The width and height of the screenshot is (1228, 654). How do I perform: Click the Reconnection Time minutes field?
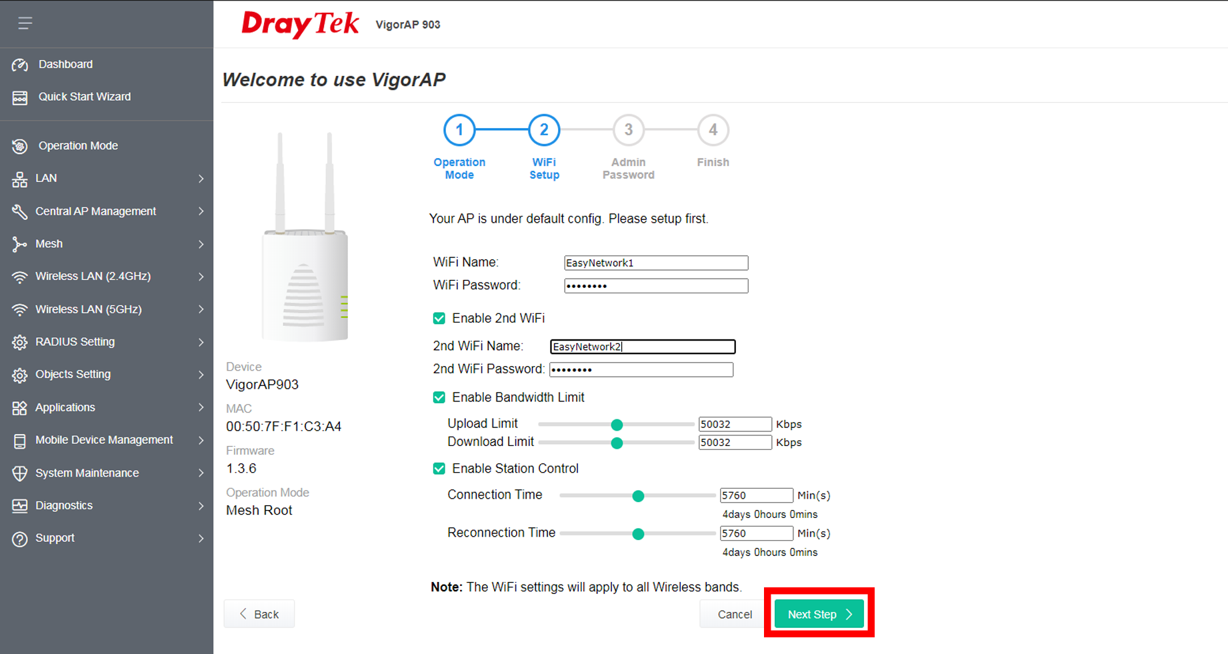pos(757,533)
